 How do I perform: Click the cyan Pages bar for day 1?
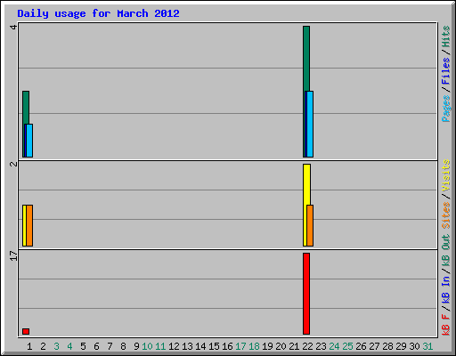29,141
